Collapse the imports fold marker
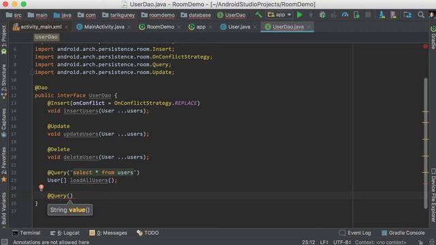Screen dimensions: 436x245 pyautogui.click(x=31, y=72)
